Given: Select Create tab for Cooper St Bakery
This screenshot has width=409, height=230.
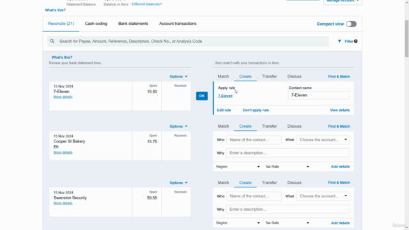Looking at the screenshot, I should coord(245,126).
